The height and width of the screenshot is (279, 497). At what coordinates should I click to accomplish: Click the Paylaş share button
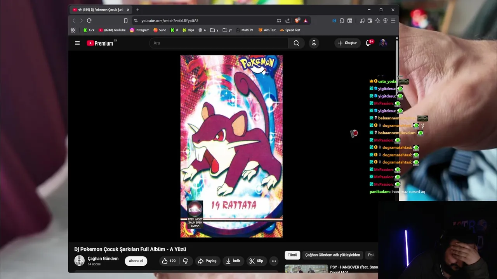coord(207,261)
